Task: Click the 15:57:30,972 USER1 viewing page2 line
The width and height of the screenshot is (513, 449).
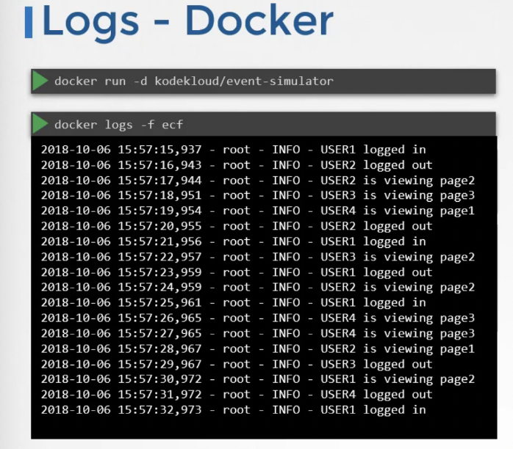Action: tap(258, 379)
